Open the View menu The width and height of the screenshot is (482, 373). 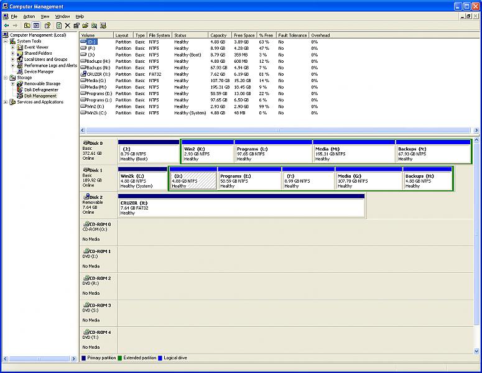coord(45,16)
